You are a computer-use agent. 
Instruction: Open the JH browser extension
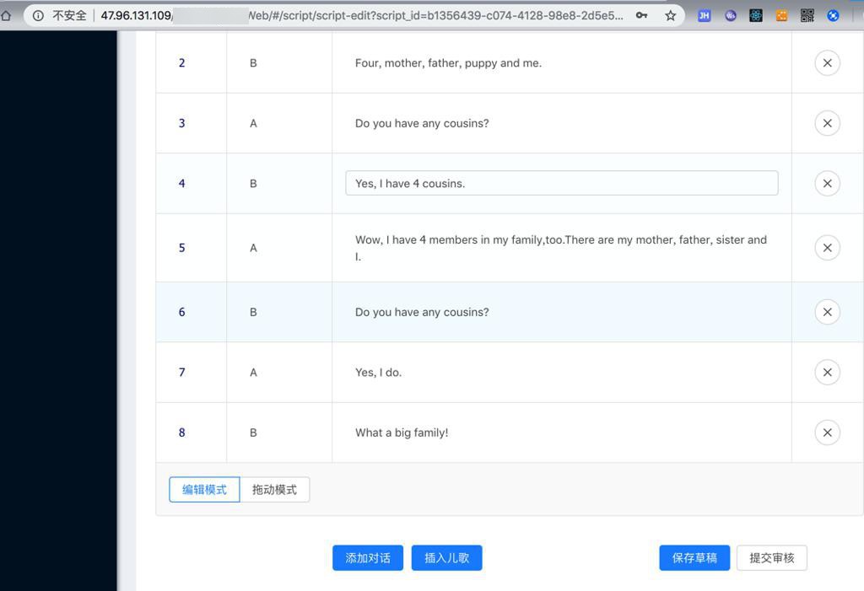(705, 15)
